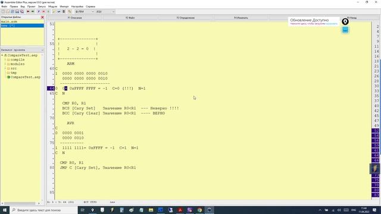Click the feather overlay icon at right edge
The width and height of the screenshot is (381, 214).
pyautogui.click(x=374, y=168)
